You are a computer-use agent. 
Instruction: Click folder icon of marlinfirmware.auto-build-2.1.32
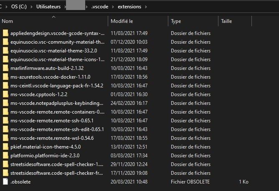[x=5, y=68]
